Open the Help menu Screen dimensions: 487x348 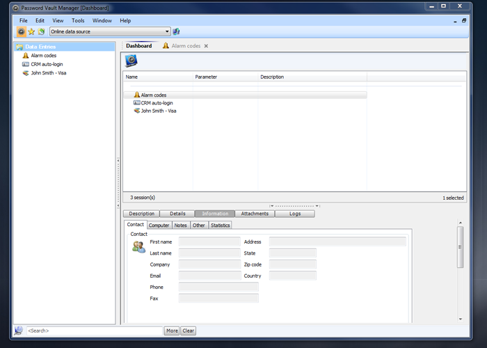(125, 20)
